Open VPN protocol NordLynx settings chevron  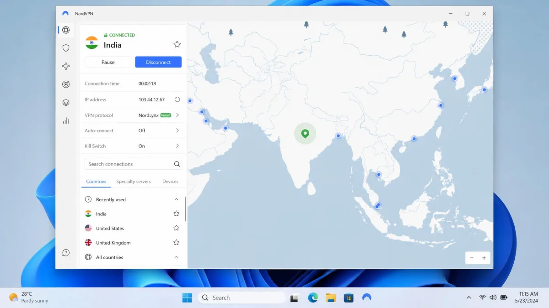(178, 115)
